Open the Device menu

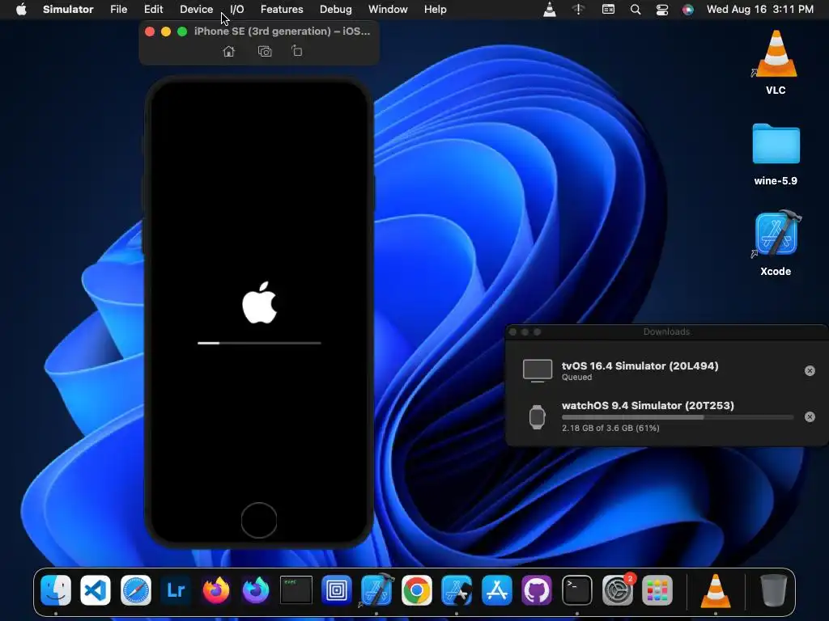point(196,10)
